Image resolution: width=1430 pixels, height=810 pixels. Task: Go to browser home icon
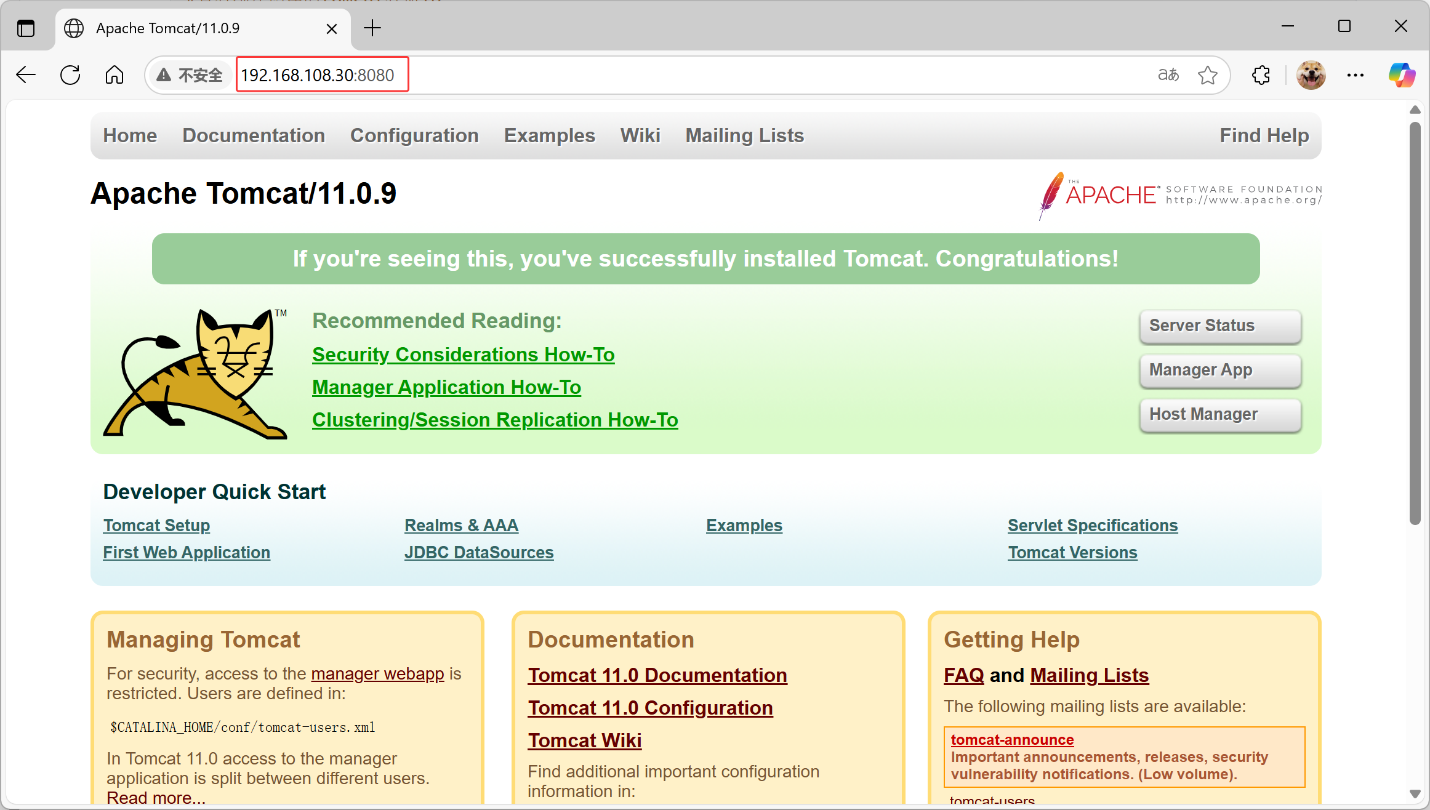pyautogui.click(x=114, y=75)
